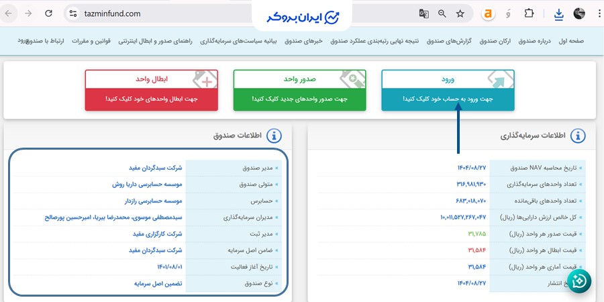Click 'مدیران سرمایه‌گذاری' row label
This screenshot has width=604, height=302.
248,217
